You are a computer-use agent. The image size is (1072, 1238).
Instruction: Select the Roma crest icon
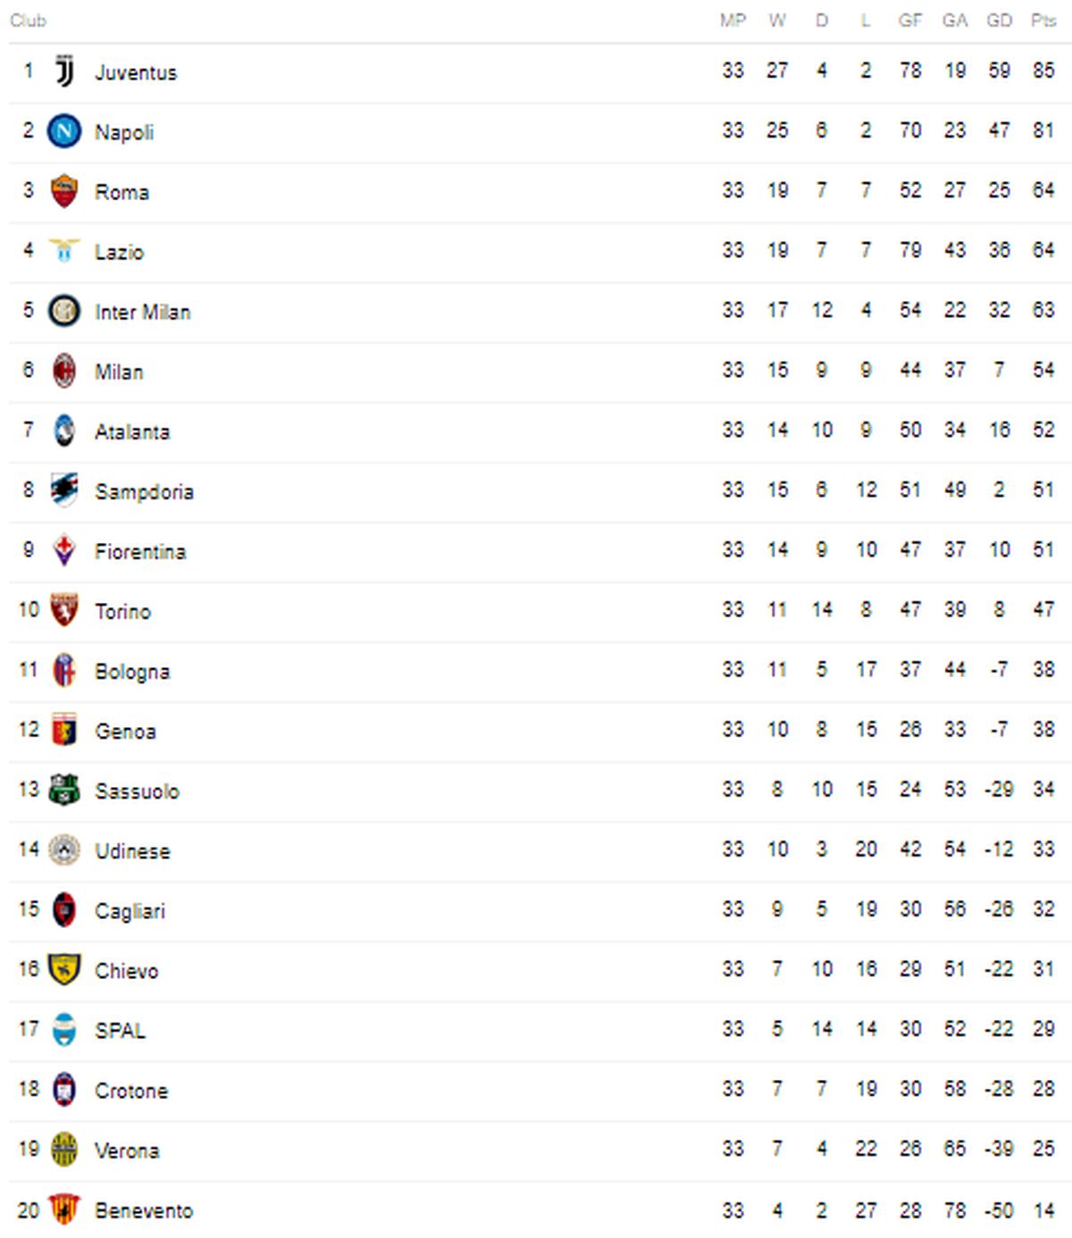click(64, 191)
